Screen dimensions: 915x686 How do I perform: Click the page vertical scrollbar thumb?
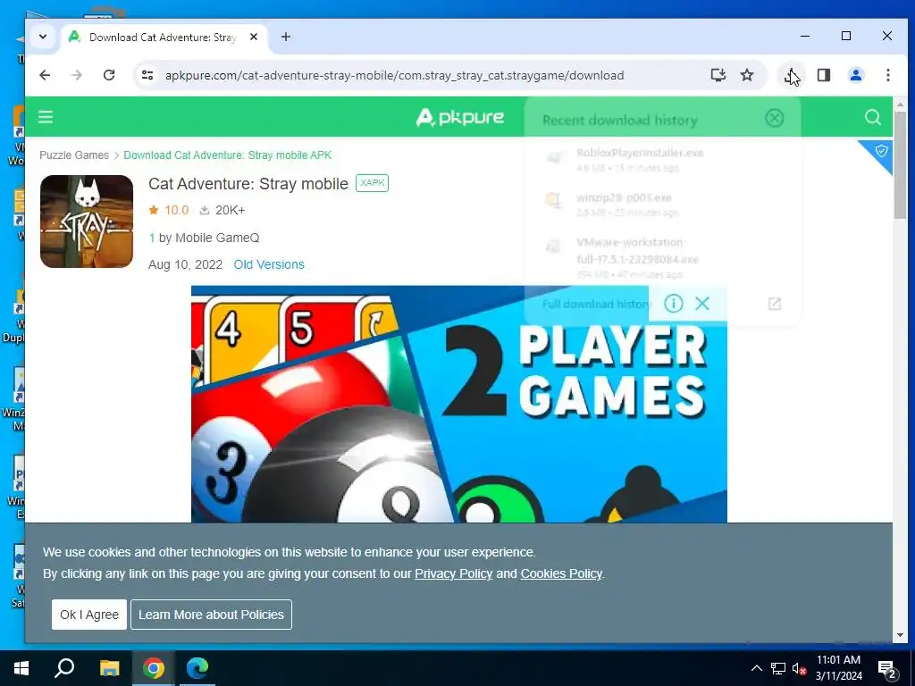[x=901, y=165]
